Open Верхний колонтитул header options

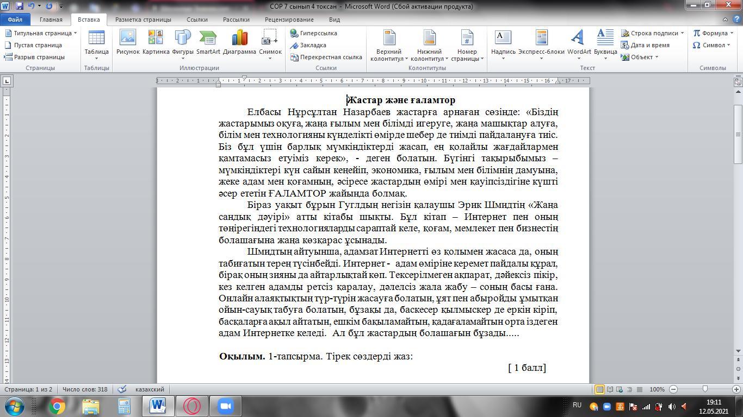(x=389, y=46)
